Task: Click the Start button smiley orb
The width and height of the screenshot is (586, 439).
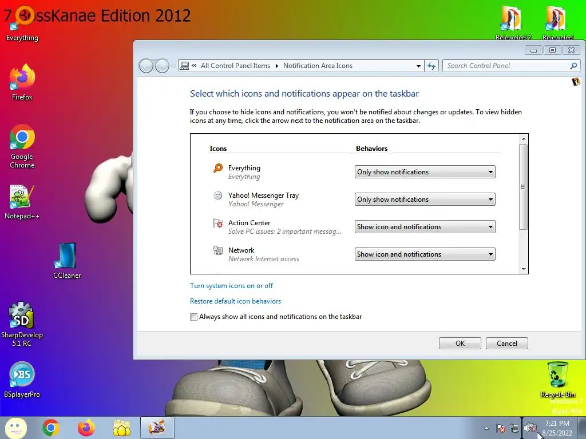Action: point(15,428)
